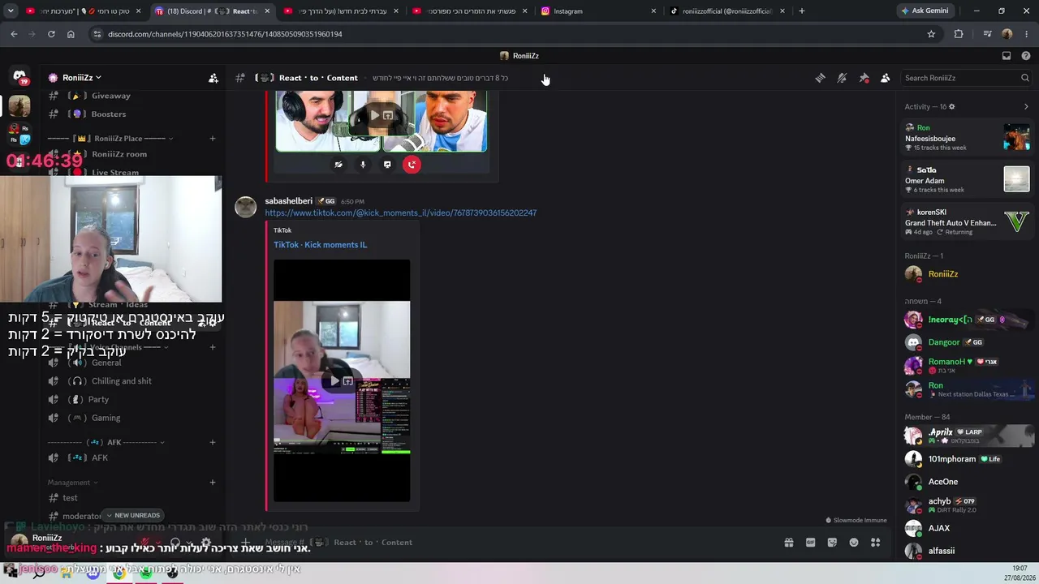Expand the Activity section arrow

coord(1026,106)
